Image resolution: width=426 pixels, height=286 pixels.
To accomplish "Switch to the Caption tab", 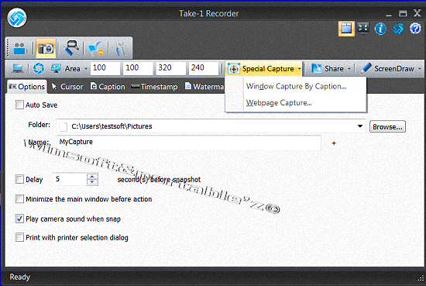I will tap(108, 87).
